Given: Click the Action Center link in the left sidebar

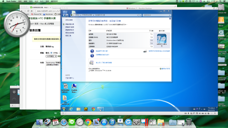Looking at the screenshot, I should coord(70,78).
